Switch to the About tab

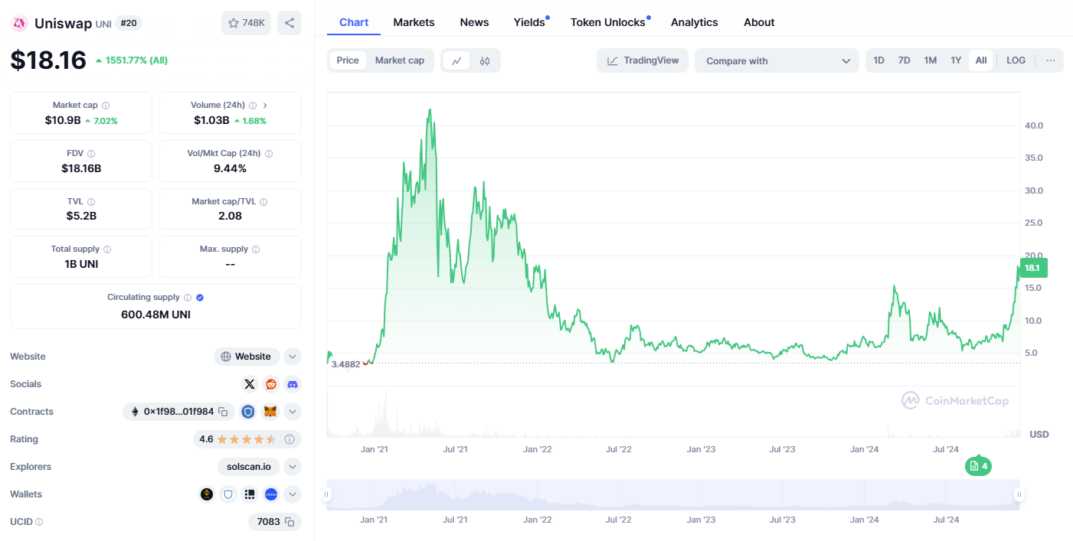tap(759, 22)
